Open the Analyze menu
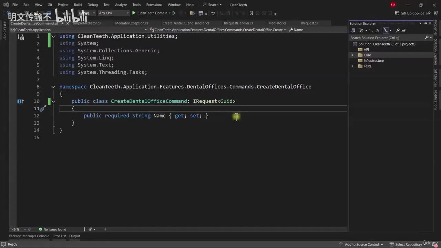 coord(121,5)
